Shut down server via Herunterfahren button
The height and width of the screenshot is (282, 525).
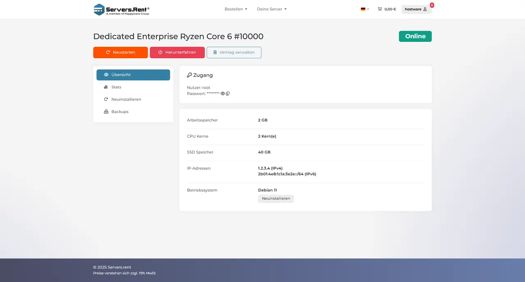coord(177,53)
